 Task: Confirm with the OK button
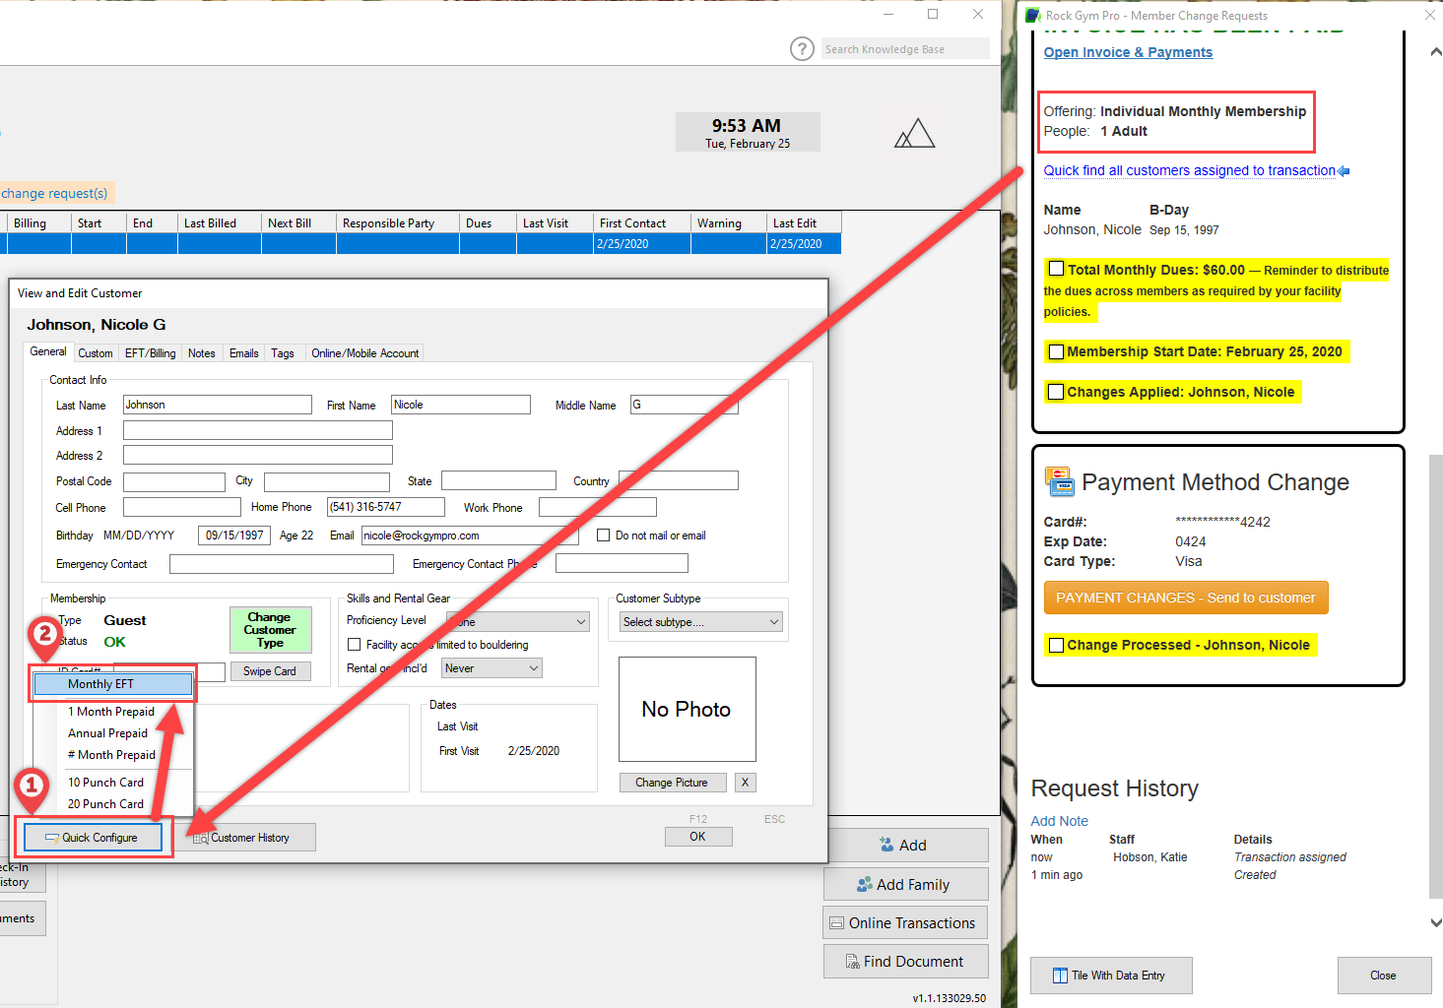pos(698,837)
